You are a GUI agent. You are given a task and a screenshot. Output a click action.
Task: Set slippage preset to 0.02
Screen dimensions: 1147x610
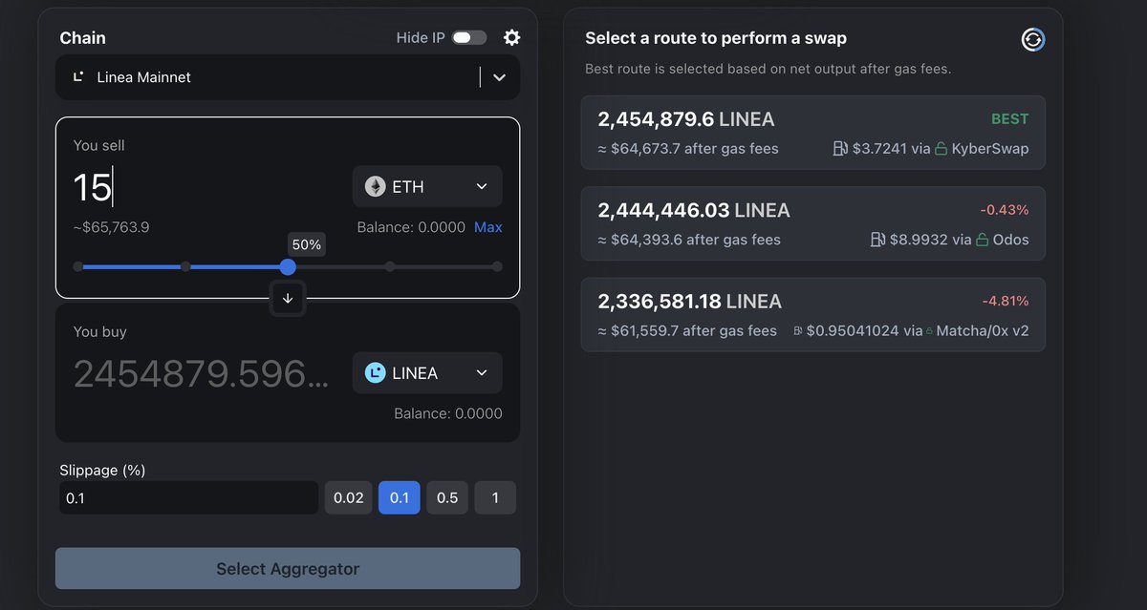[348, 497]
